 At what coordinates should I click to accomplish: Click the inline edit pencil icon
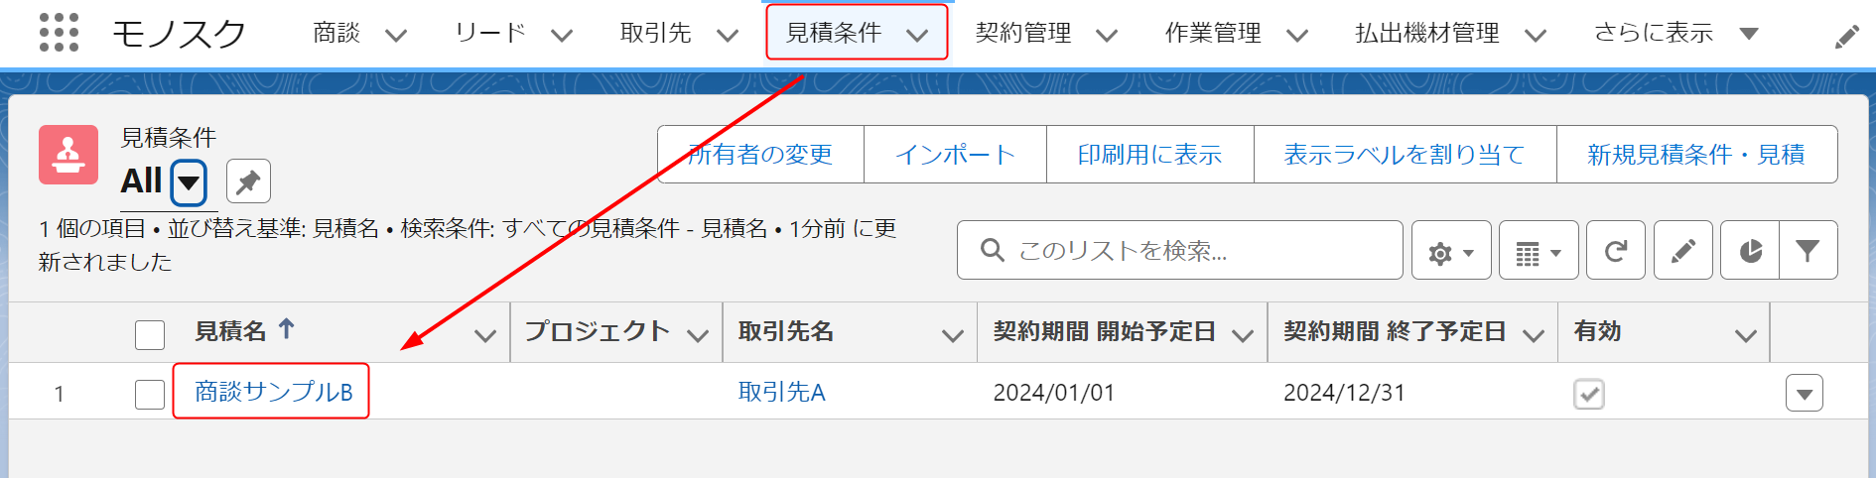tap(1682, 251)
